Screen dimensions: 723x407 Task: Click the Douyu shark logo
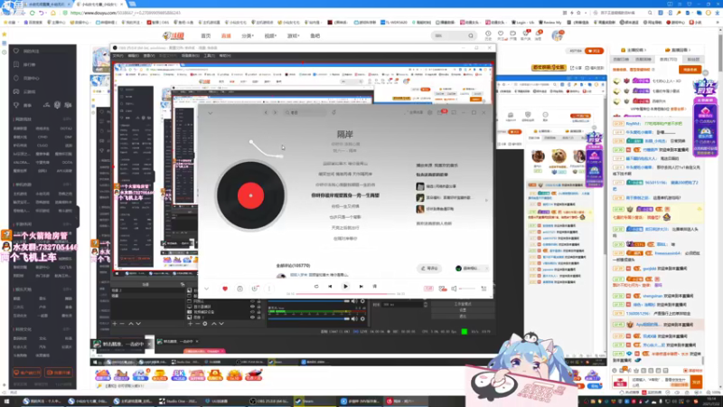(174, 35)
